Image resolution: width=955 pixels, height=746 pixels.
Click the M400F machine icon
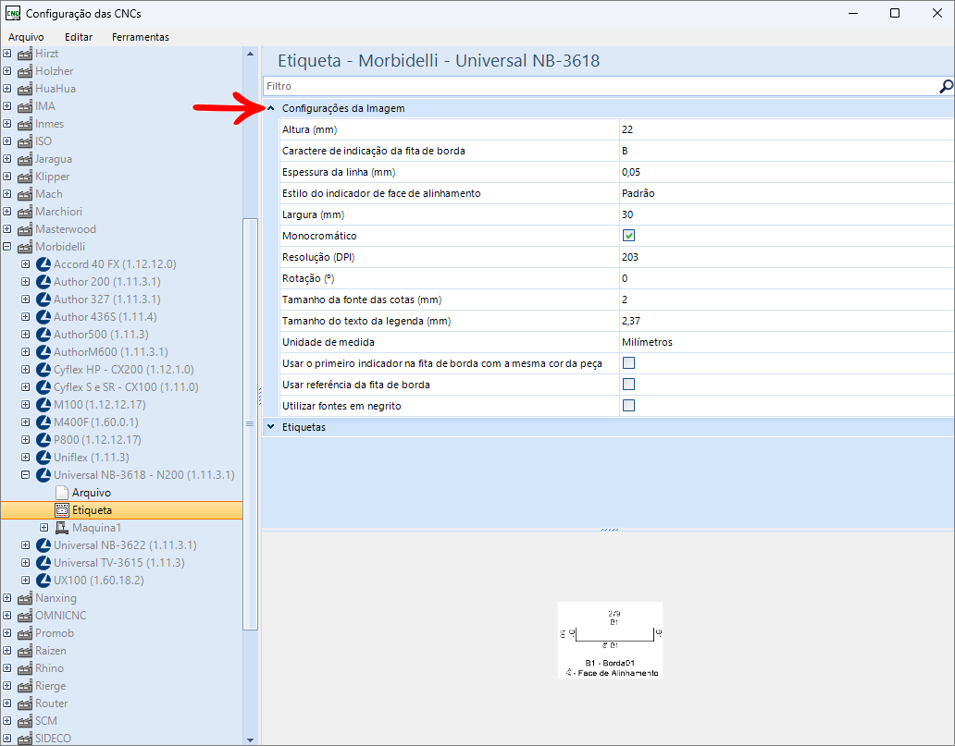[43, 422]
